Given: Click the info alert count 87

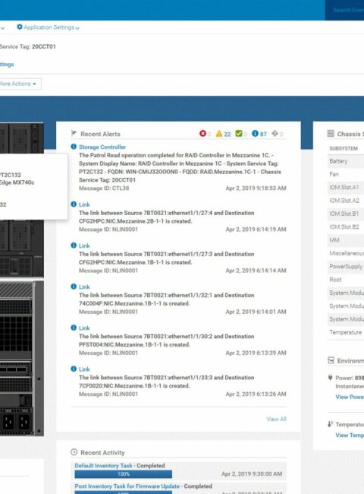Looking at the screenshot, I should point(263,135).
